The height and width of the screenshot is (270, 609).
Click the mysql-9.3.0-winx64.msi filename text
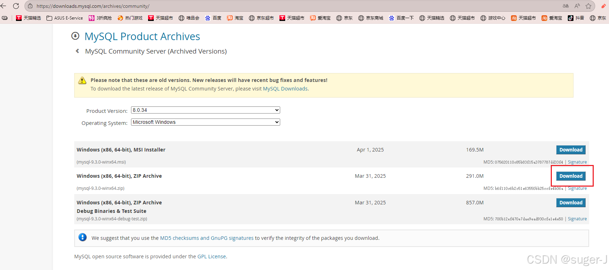click(101, 162)
